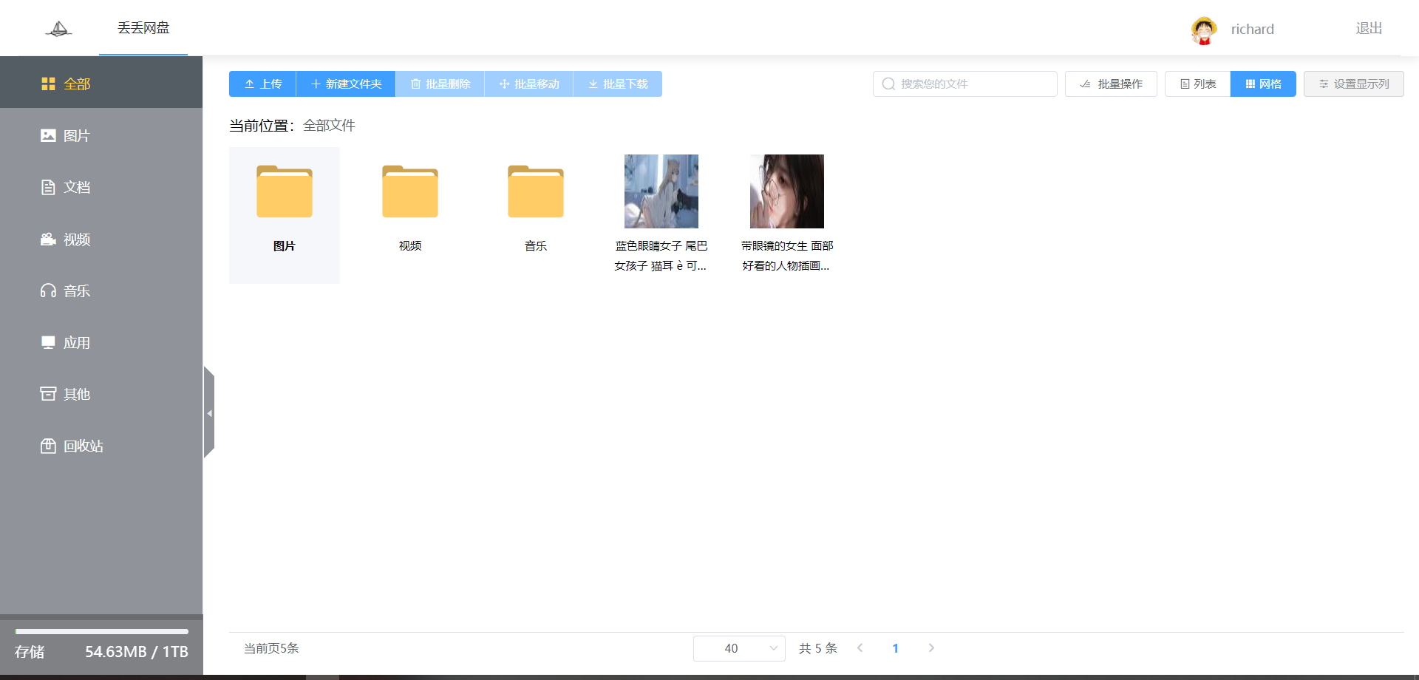Click the 上传 upload button
The image size is (1419, 680).
click(x=262, y=84)
